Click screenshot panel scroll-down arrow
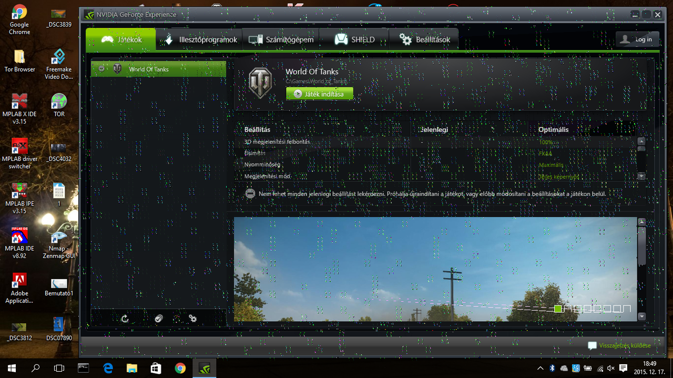This screenshot has height=378, width=673. (x=641, y=316)
